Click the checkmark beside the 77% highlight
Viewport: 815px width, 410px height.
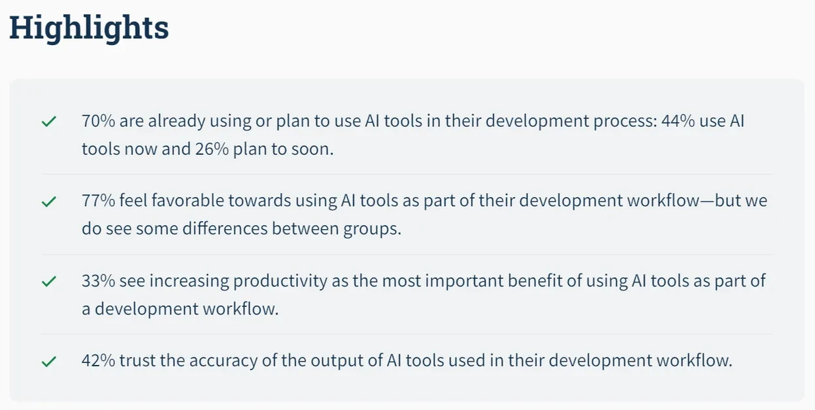click(49, 202)
